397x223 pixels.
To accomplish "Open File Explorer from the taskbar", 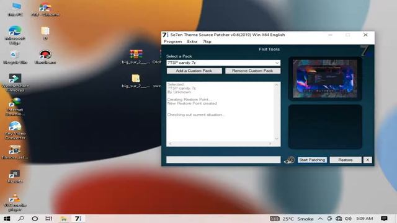I will click(x=63, y=219).
